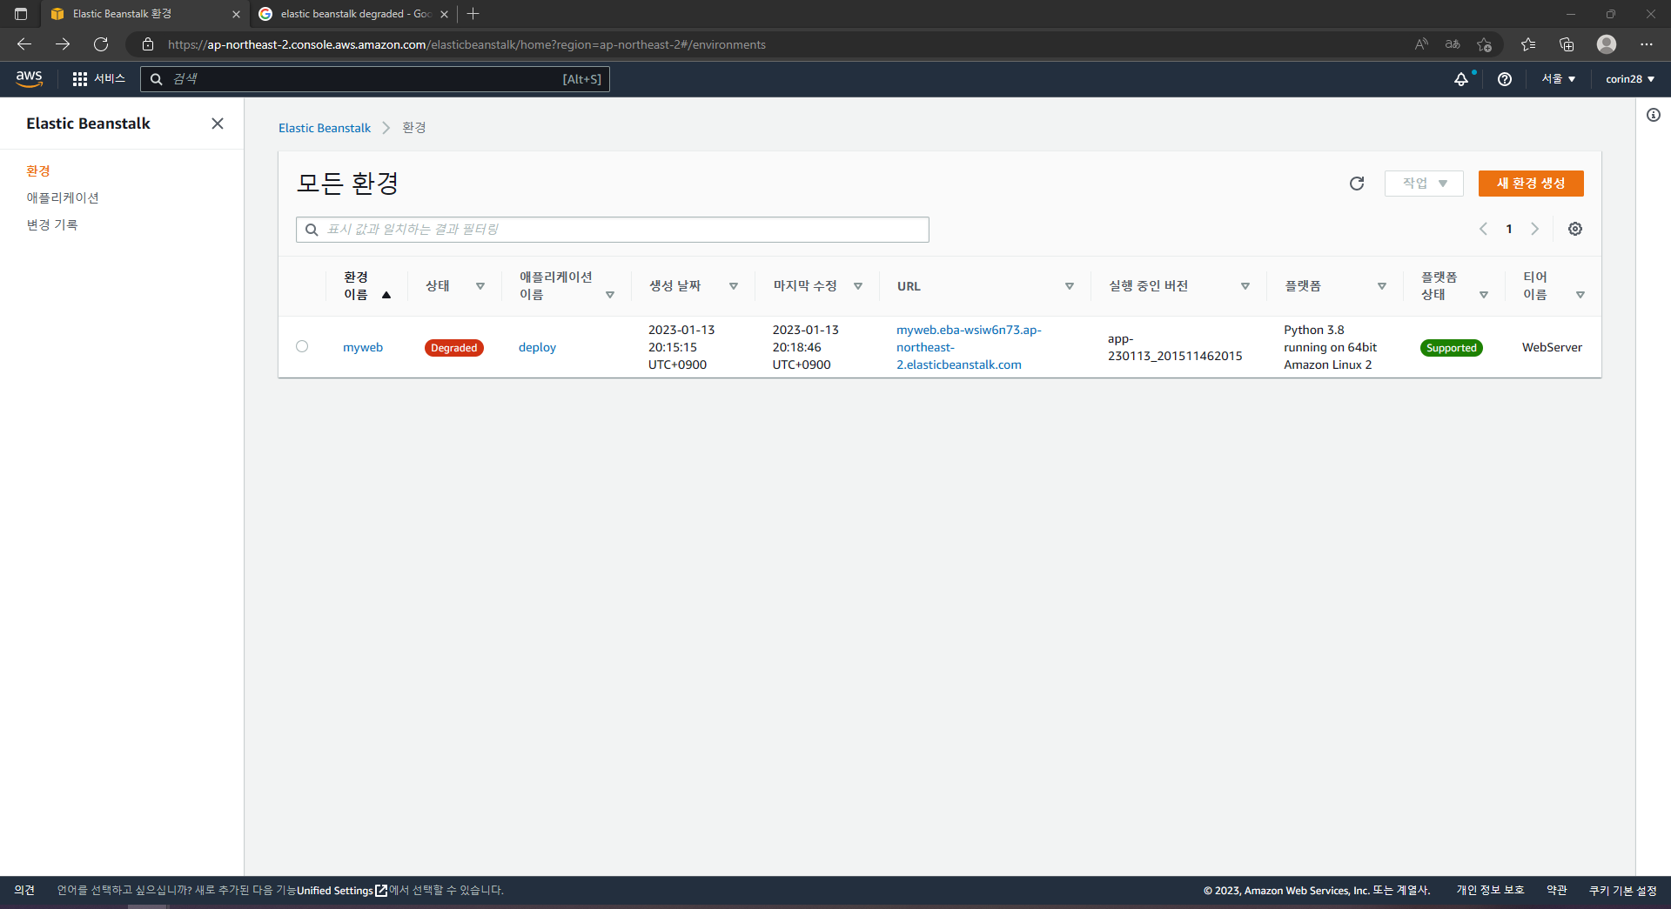Image resolution: width=1671 pixels, height=909 pixels.
Task: Open the Unified Settings link
Action: [342, 891]
